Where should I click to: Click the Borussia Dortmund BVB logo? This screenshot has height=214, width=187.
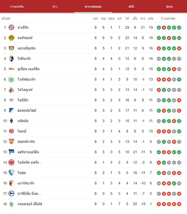11,38
